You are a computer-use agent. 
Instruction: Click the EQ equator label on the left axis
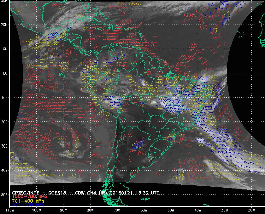pyautogui.click(x=5, y=74)
